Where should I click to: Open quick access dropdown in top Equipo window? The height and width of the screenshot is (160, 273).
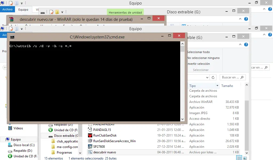tap(22, 3)
